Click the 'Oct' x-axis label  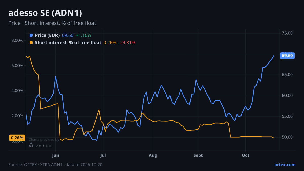pyautogui.click(x=245, y=155)
